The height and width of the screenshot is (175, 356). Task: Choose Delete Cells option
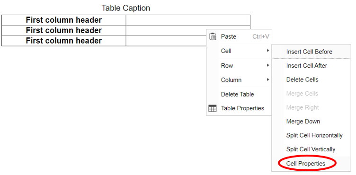point(303,79)
